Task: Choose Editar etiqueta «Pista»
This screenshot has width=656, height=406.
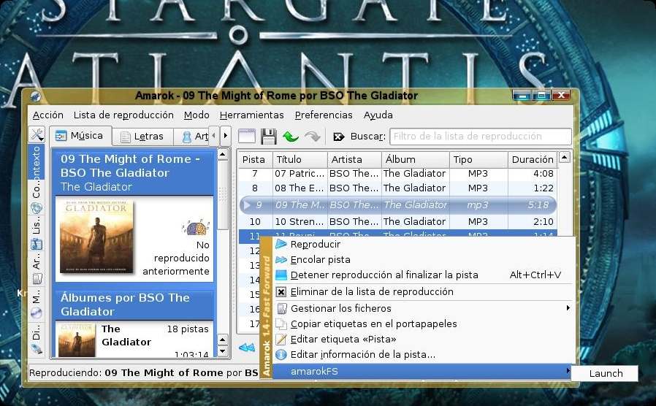Action: (422, 339)
